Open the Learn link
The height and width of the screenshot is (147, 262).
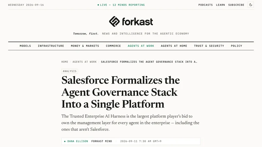[220, 5]
